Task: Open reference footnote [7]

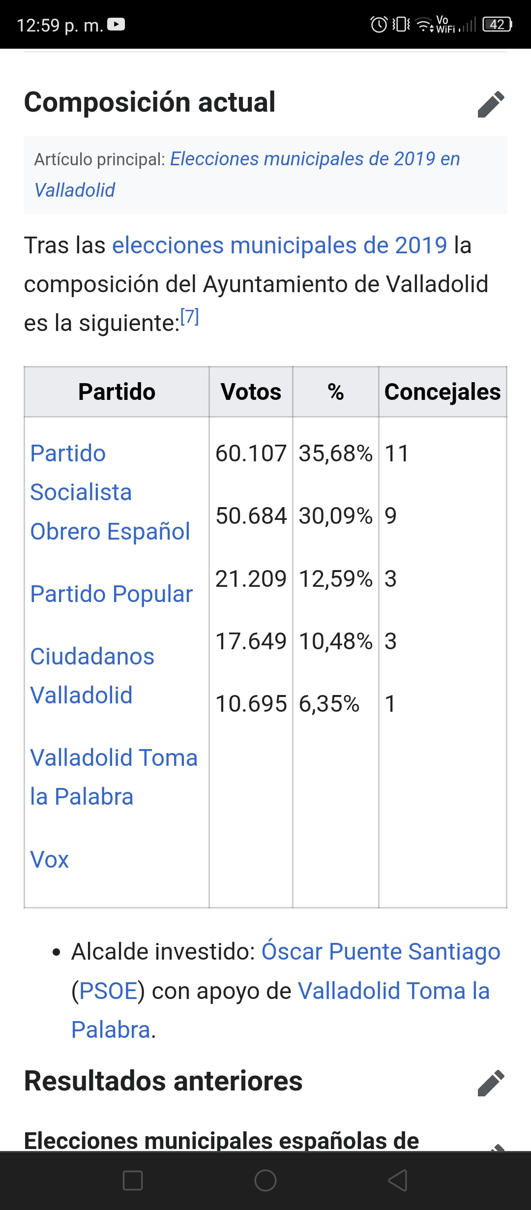Action: coord(189,316)
